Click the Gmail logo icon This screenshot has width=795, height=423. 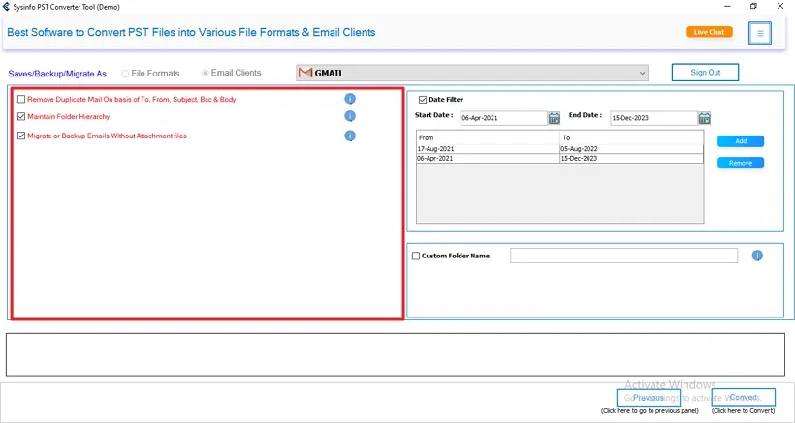click(305, 73)
